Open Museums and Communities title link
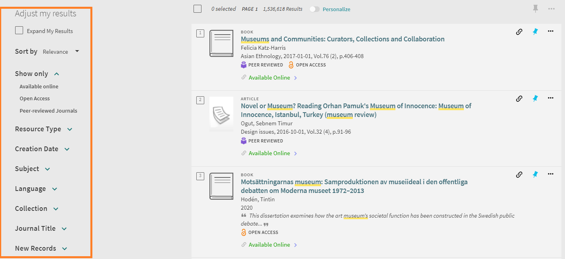The height and width of the screenshot is (259, 565). point(342,39)
